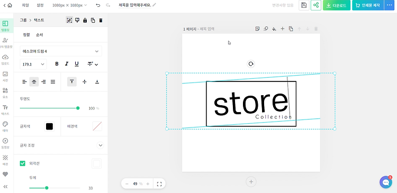Open the 템플릿 templates sidebar tab
397x193 pixels.
(x=5, y=26)
